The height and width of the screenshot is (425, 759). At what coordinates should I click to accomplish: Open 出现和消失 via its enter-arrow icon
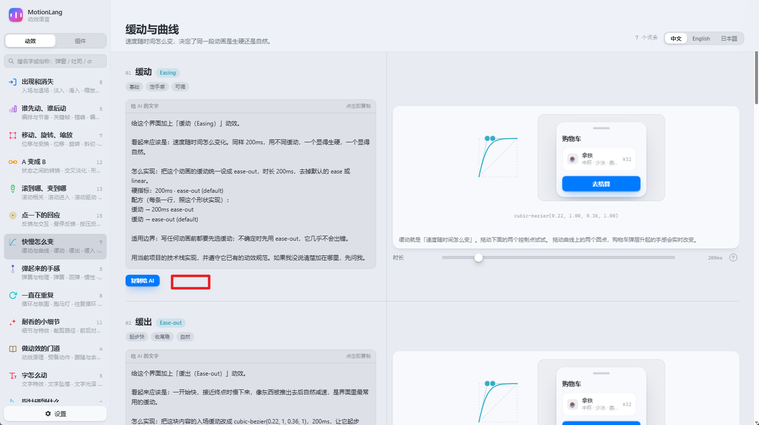(x=13, y=82)
